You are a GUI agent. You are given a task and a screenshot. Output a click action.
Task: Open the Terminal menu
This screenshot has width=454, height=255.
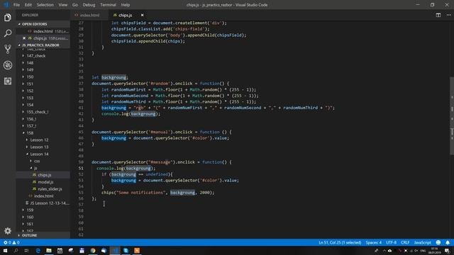click(x=108, y=5)
